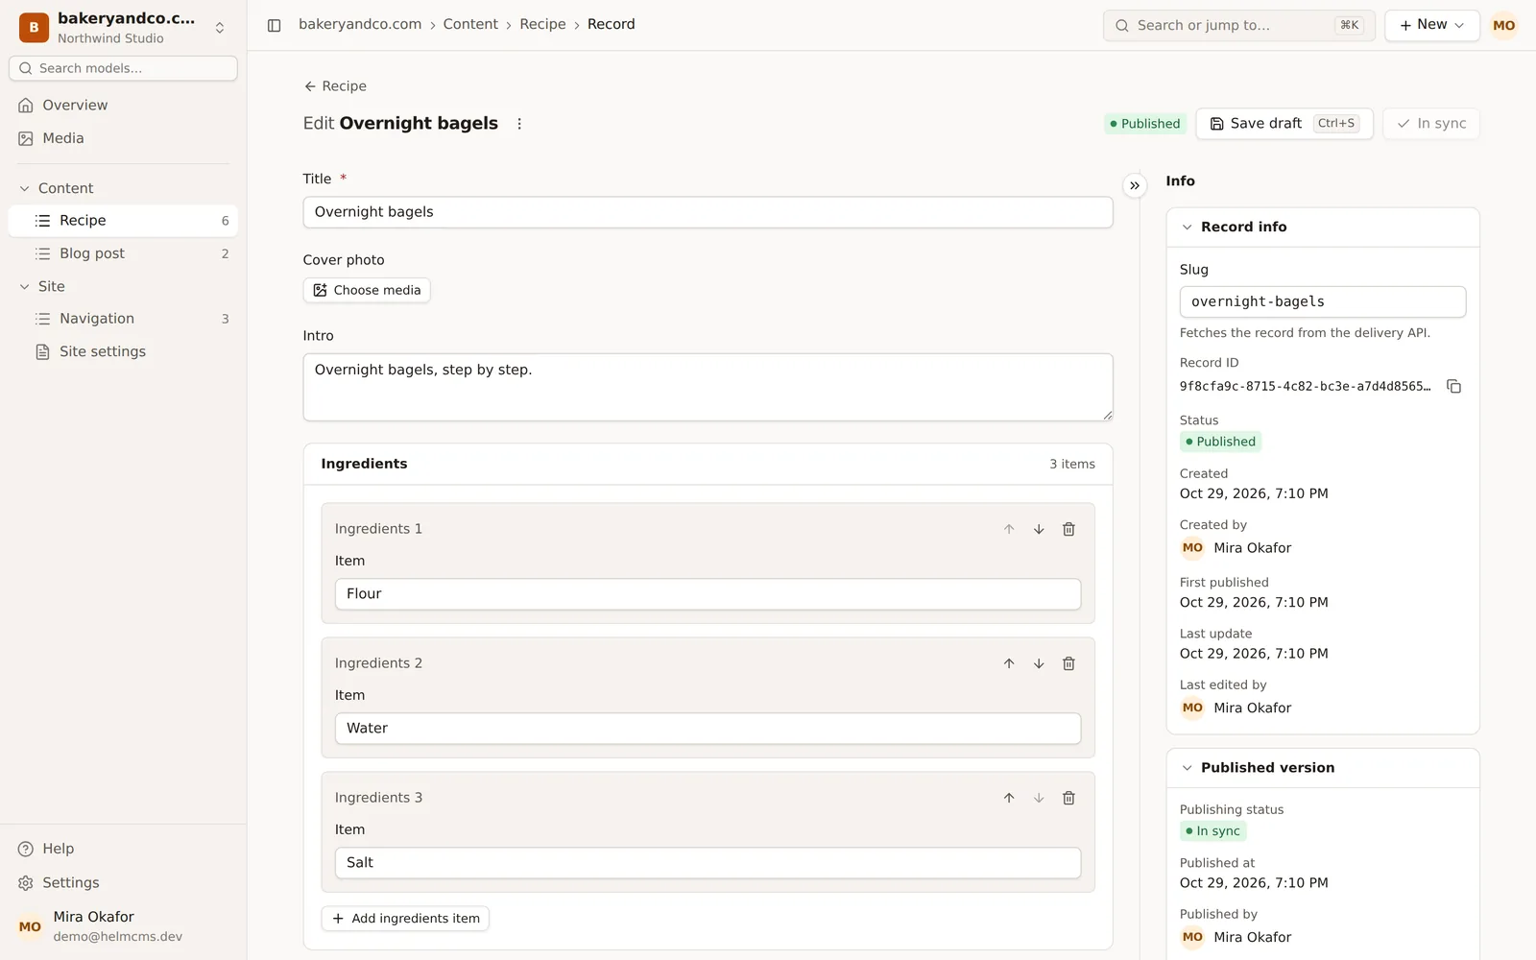Delete Ingredients 1 item

[x=1068, y=529]
